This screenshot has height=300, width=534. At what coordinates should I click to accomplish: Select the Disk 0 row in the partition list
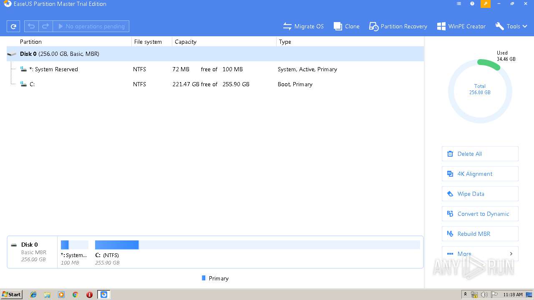(215, 54)
